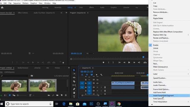Click Delete trash icon in Project panel
The image size is (190, 107).
pyautogui.click(x=66, y=95)
